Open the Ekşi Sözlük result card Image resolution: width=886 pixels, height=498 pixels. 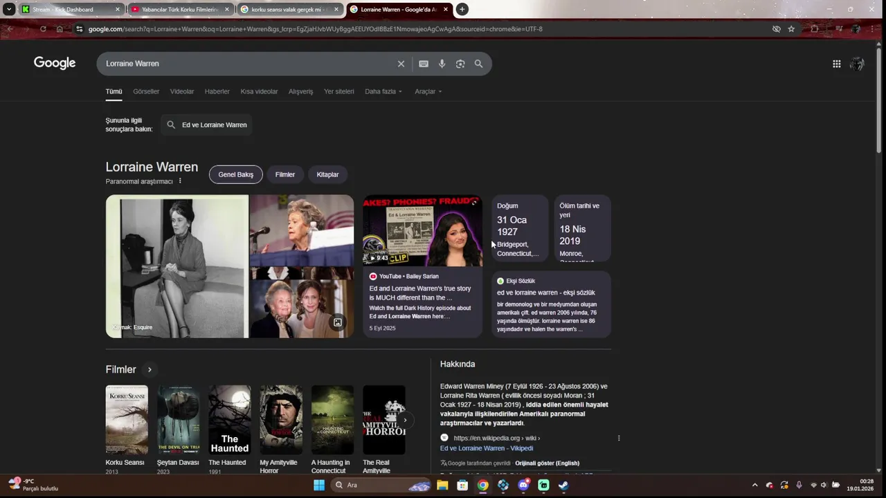pyautogui.click(x=551, y=304)
